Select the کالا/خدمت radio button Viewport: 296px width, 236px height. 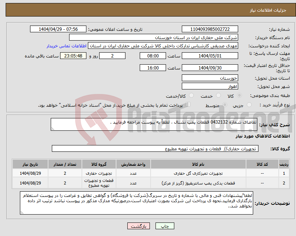tap(192, 95)
